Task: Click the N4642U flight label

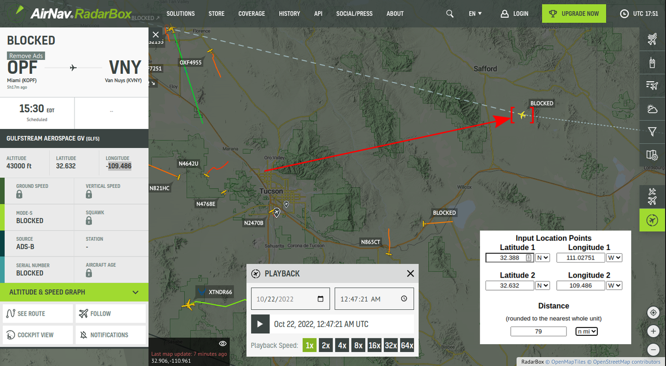Action: [x=188, y=164]
